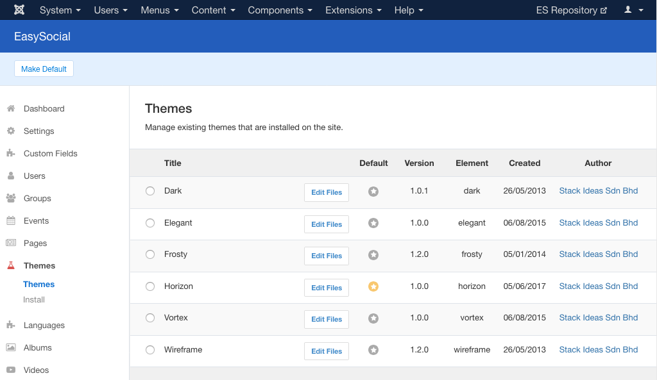Open the Themes submenu item in blue

click(39, 284)
